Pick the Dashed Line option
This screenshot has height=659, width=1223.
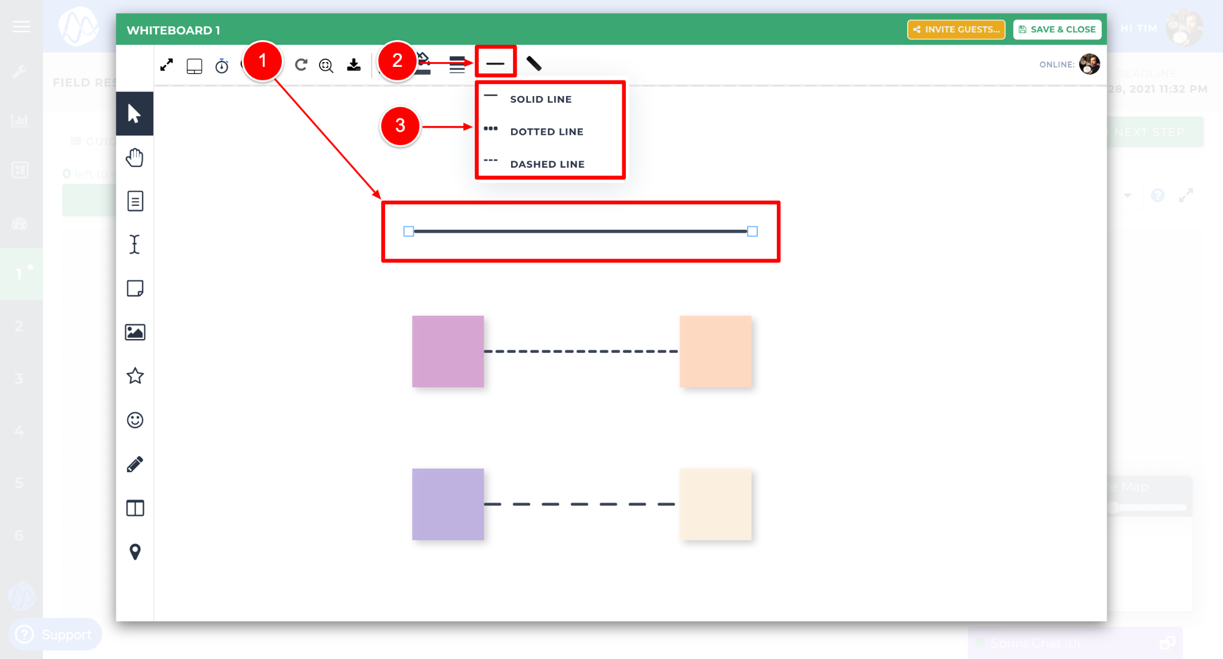click(547, 164)
